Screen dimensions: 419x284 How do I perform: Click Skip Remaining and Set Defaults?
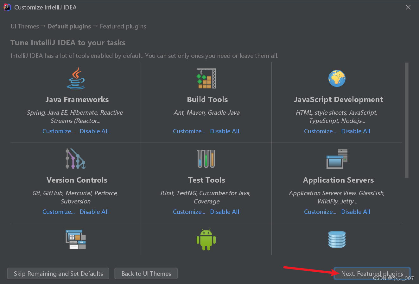coord(58,274)
